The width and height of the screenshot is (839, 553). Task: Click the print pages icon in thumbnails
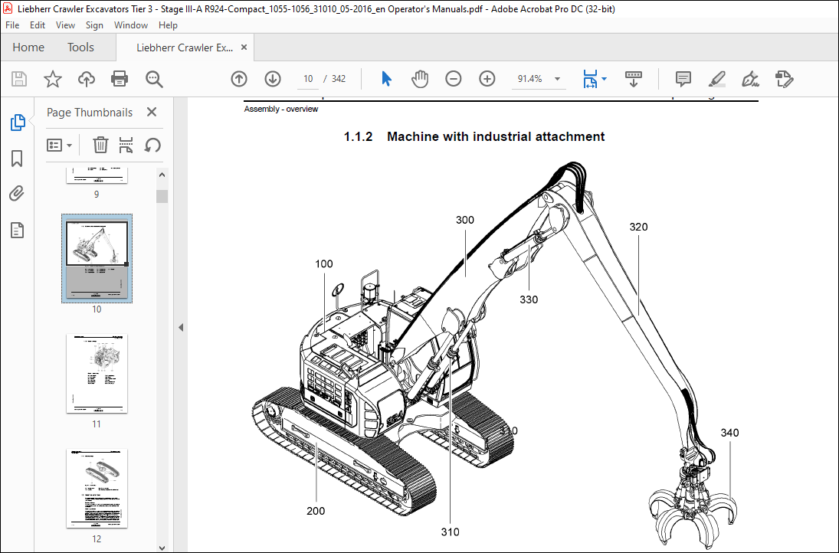point(126,145)
